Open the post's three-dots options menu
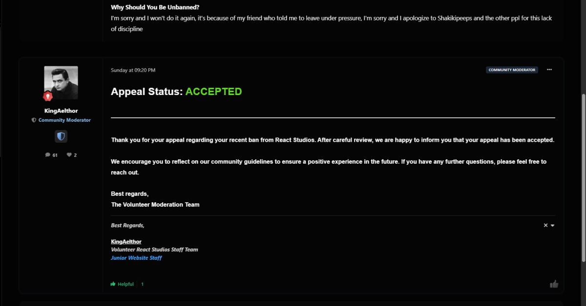586x306 pixels. point(549,70)
